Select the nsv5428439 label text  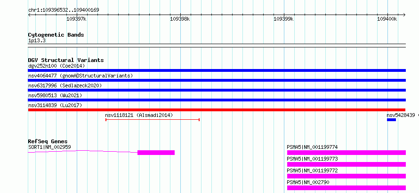[401, 115]
